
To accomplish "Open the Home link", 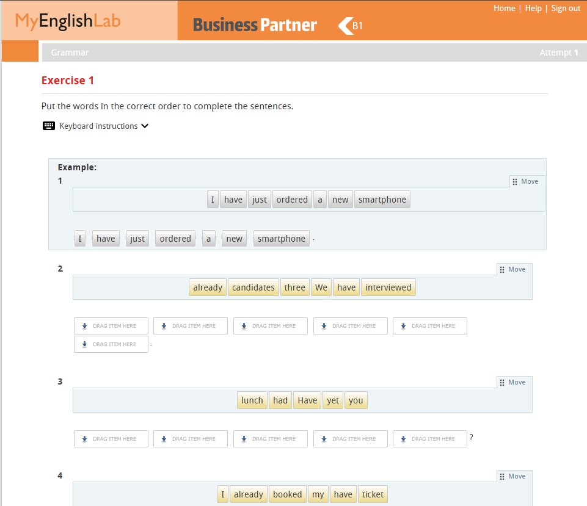I will [504, 9].
